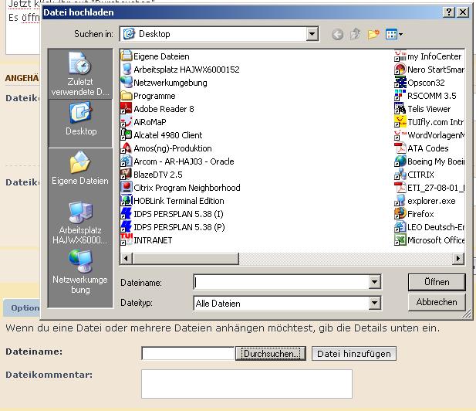Go up one folder level
The height and width of the screenshot is (411, 476).
click(x=356, y=34)
